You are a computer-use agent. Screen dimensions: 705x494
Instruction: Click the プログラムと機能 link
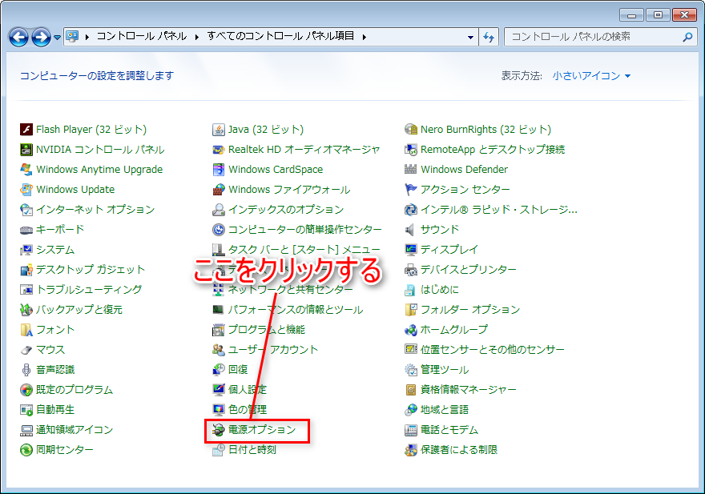click(267, 330)
